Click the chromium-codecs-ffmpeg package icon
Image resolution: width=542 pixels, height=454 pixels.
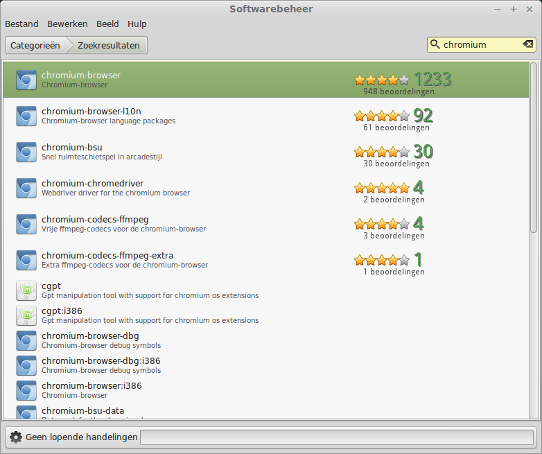[26, 224]
